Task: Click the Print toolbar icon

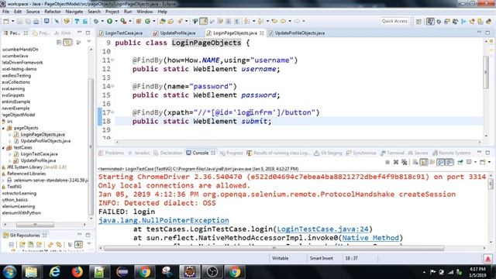Action: 36,21
